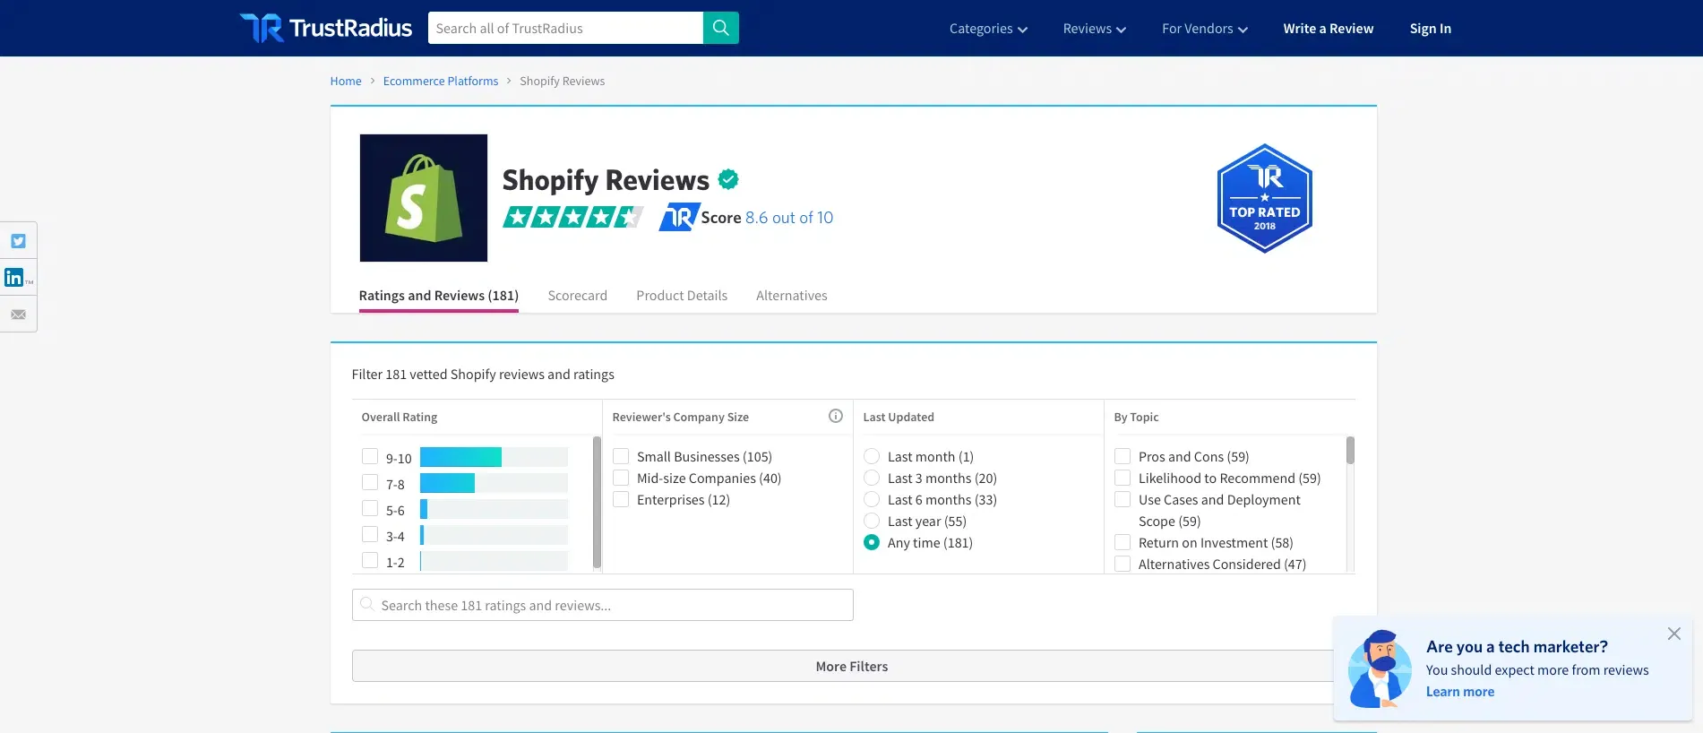Click the Shopify bag logo image
The height and width of the screenshot is (733, 1703).
[424, 198]
